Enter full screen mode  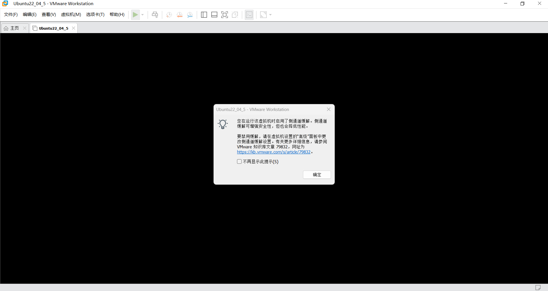[224, 15]
